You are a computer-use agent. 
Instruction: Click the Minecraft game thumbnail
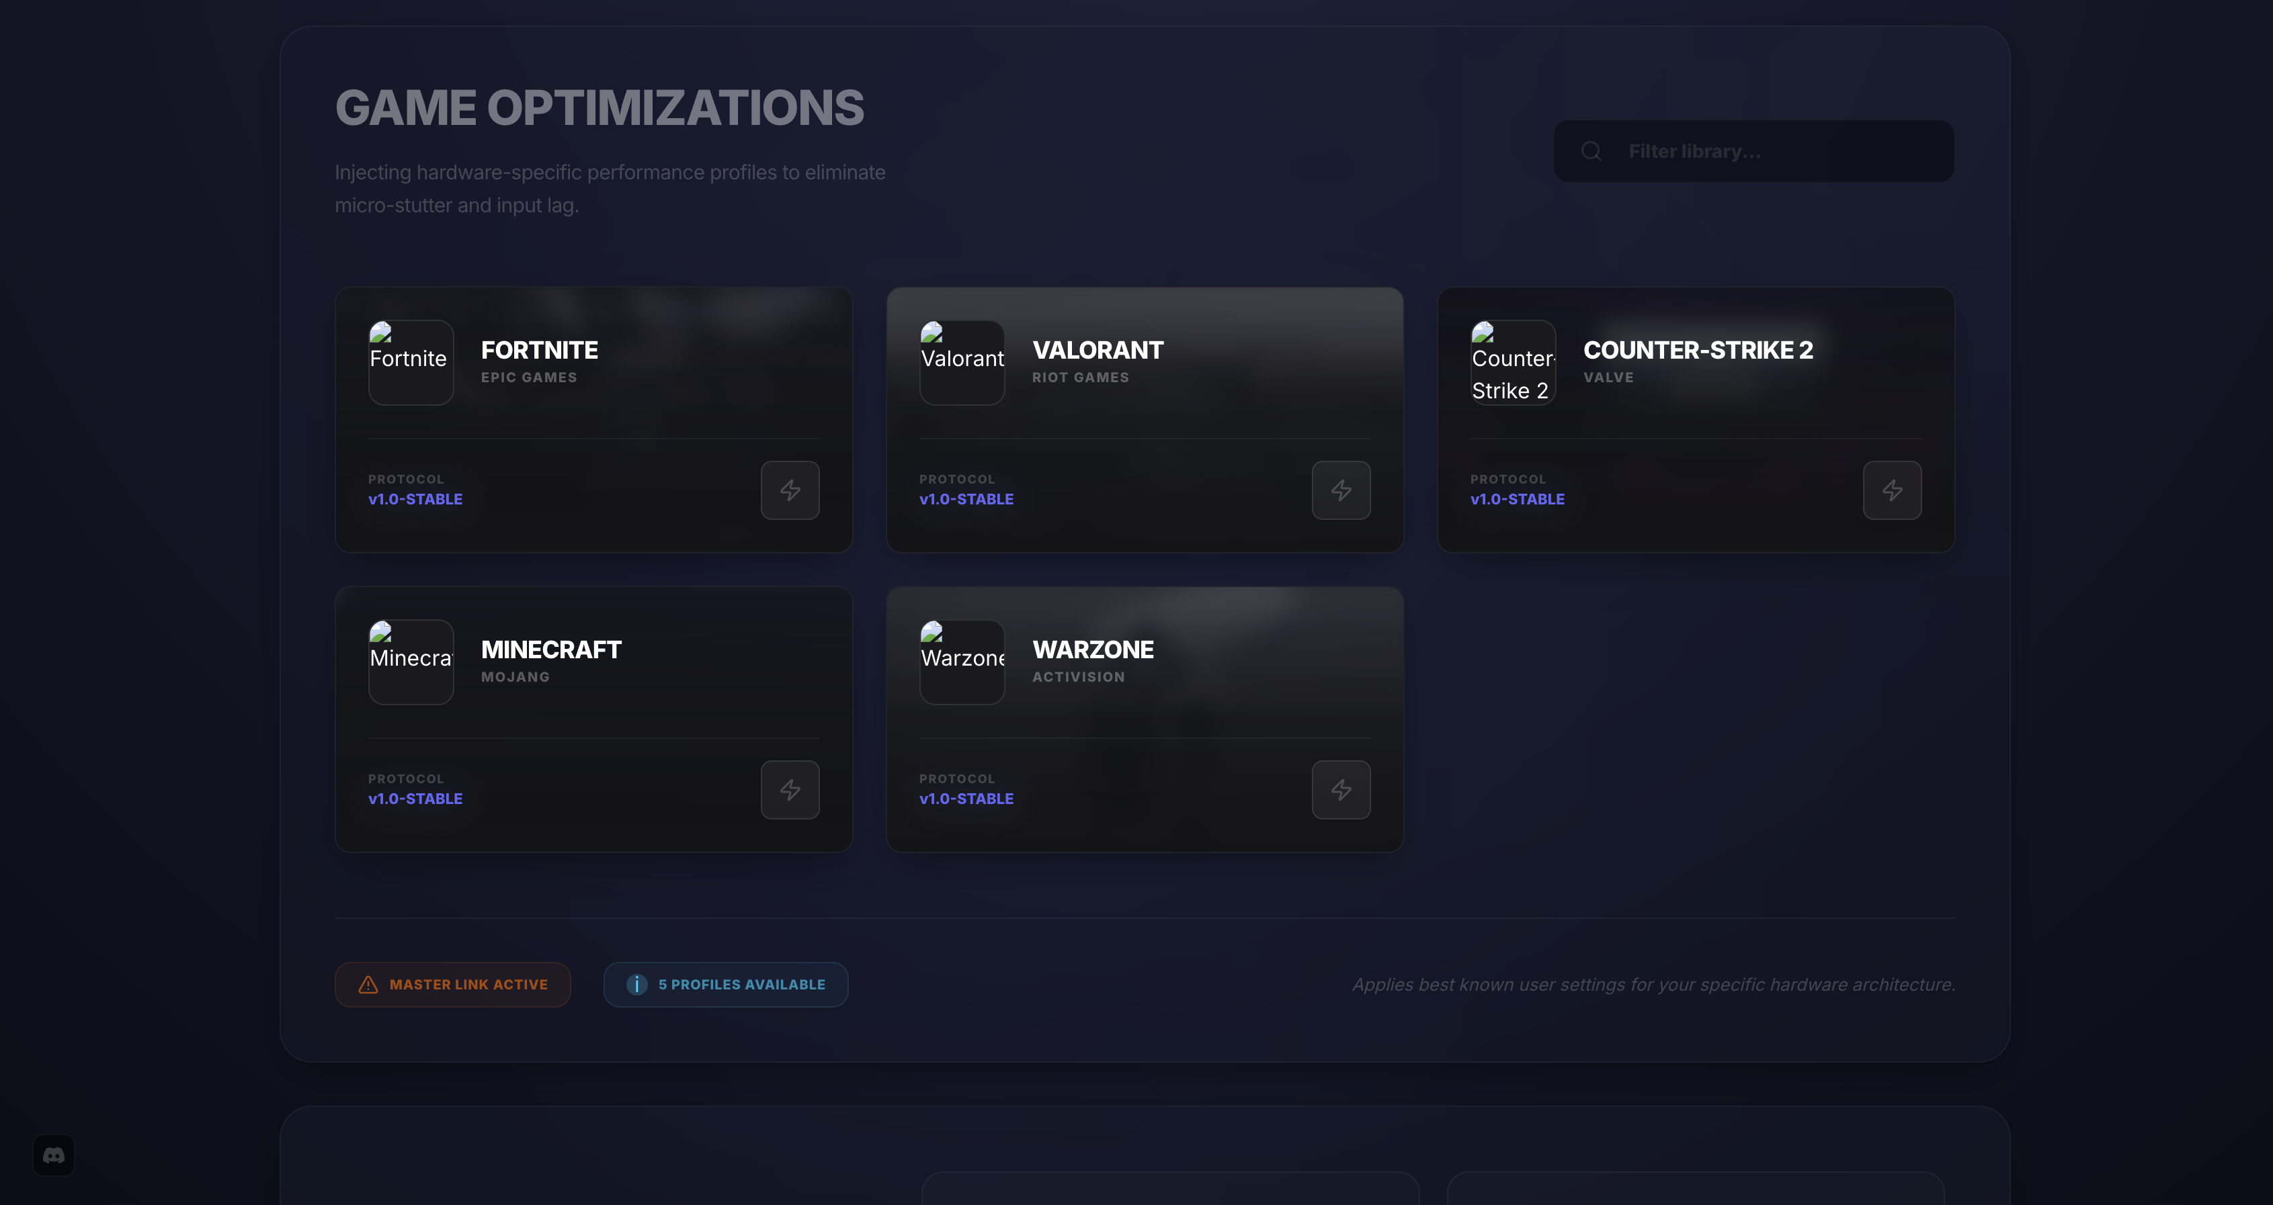pos(411,662)
